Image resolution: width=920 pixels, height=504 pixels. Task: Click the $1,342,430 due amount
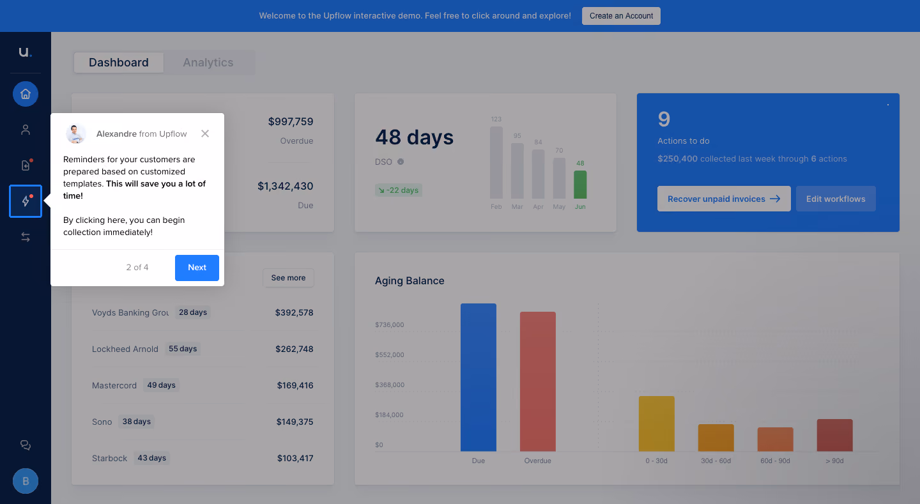pos(286,186)
